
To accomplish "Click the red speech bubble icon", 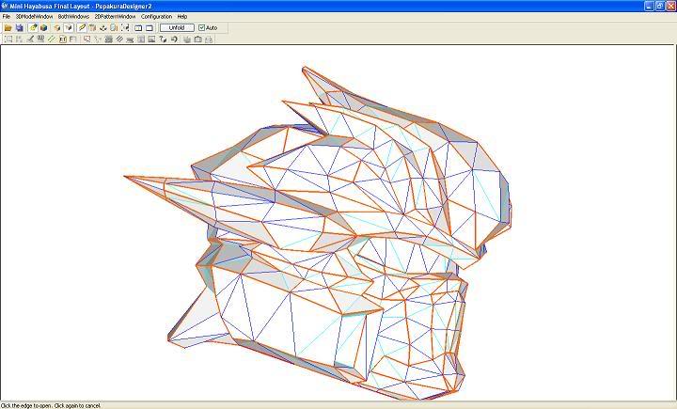I will (87, 39).
